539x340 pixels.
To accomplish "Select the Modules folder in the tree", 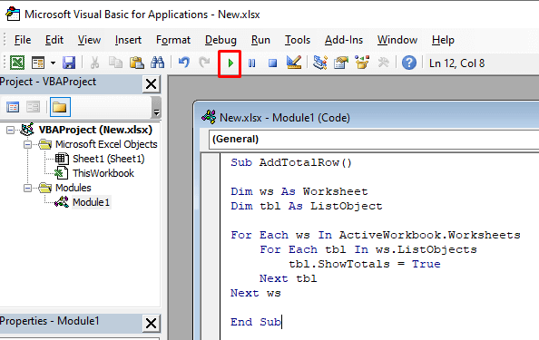I will [x=73, y=188].
